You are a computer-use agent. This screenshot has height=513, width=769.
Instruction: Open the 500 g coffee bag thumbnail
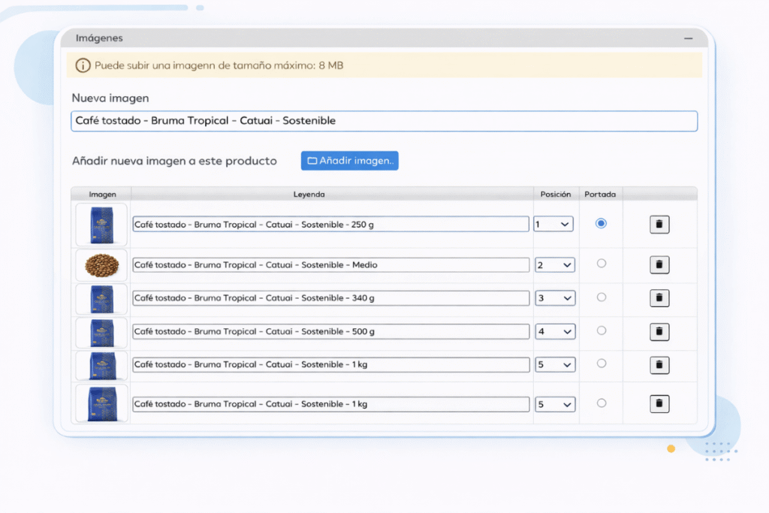101,333
